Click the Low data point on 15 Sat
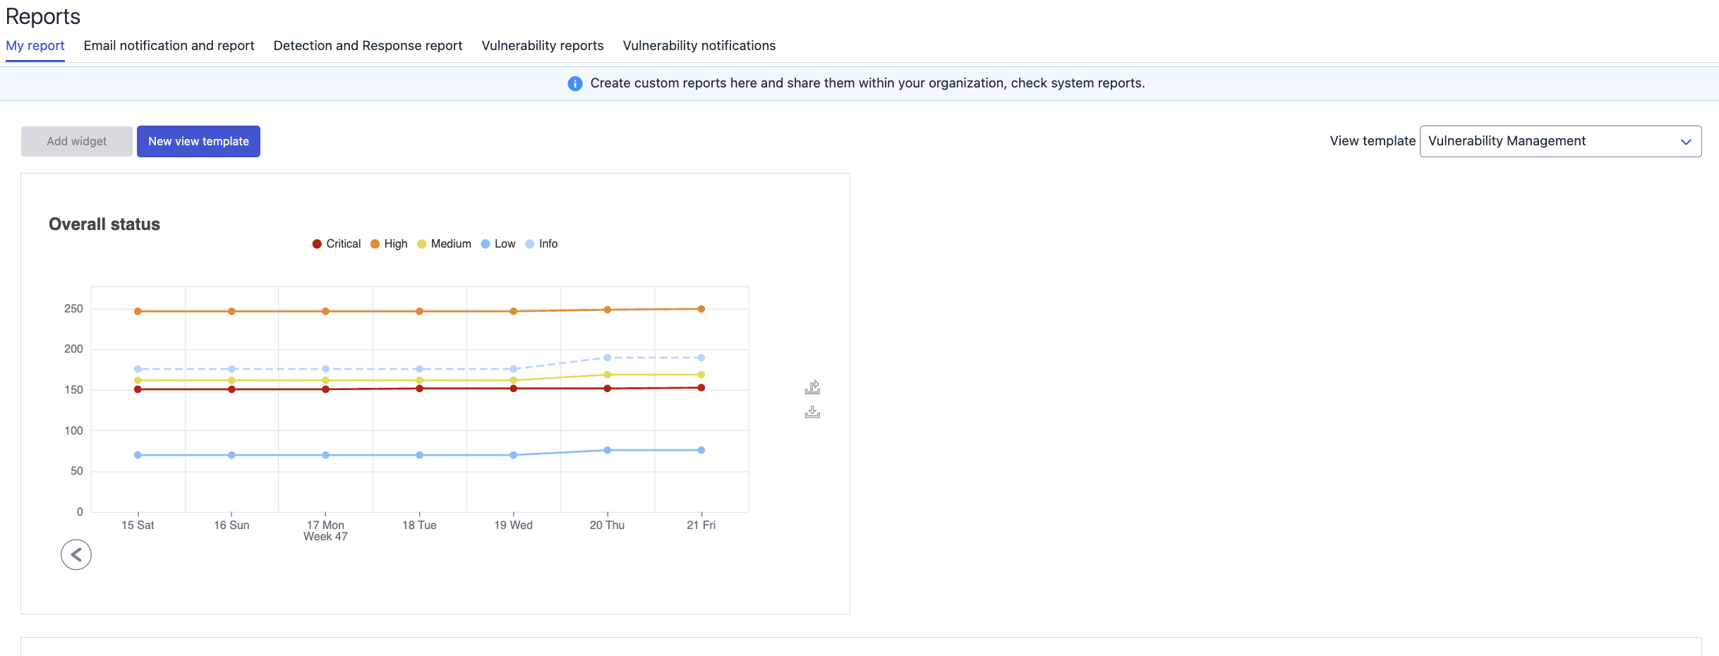Screen dimensions: 1719x656 click(138, 455)
